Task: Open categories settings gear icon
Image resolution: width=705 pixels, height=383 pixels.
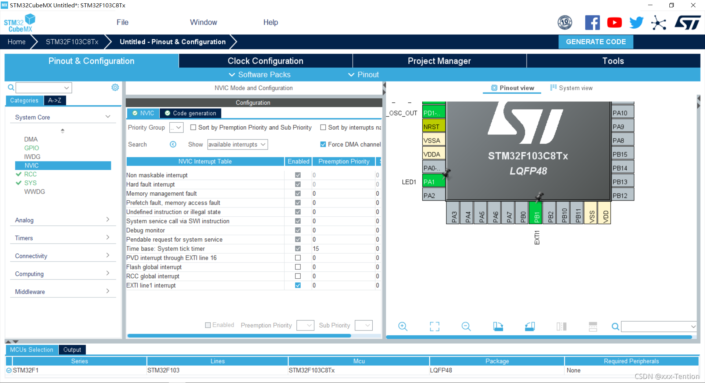Action: (115, 87)
